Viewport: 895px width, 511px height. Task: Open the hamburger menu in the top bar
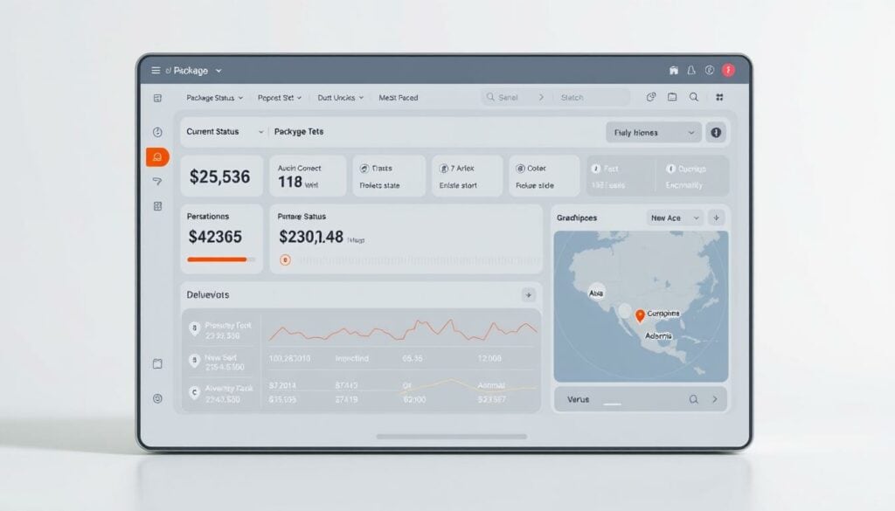click(x=156, y=70)
